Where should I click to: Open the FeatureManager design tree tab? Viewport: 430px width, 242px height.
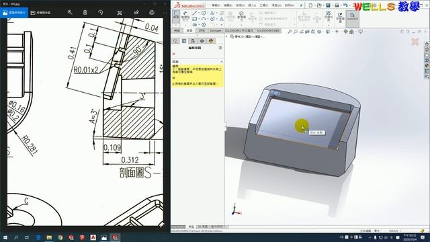pyautogui.click(x=176, y=41)
